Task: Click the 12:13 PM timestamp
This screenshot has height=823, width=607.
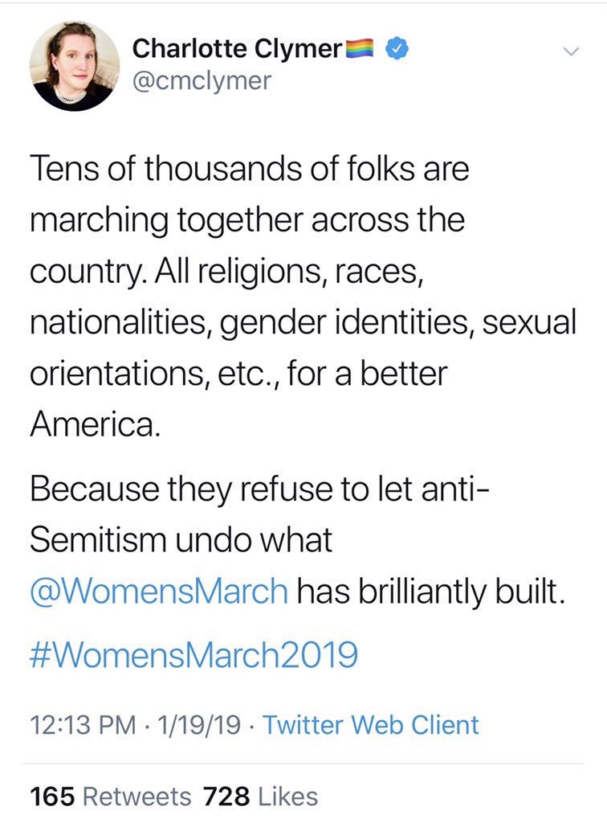Action: point(84,725)
